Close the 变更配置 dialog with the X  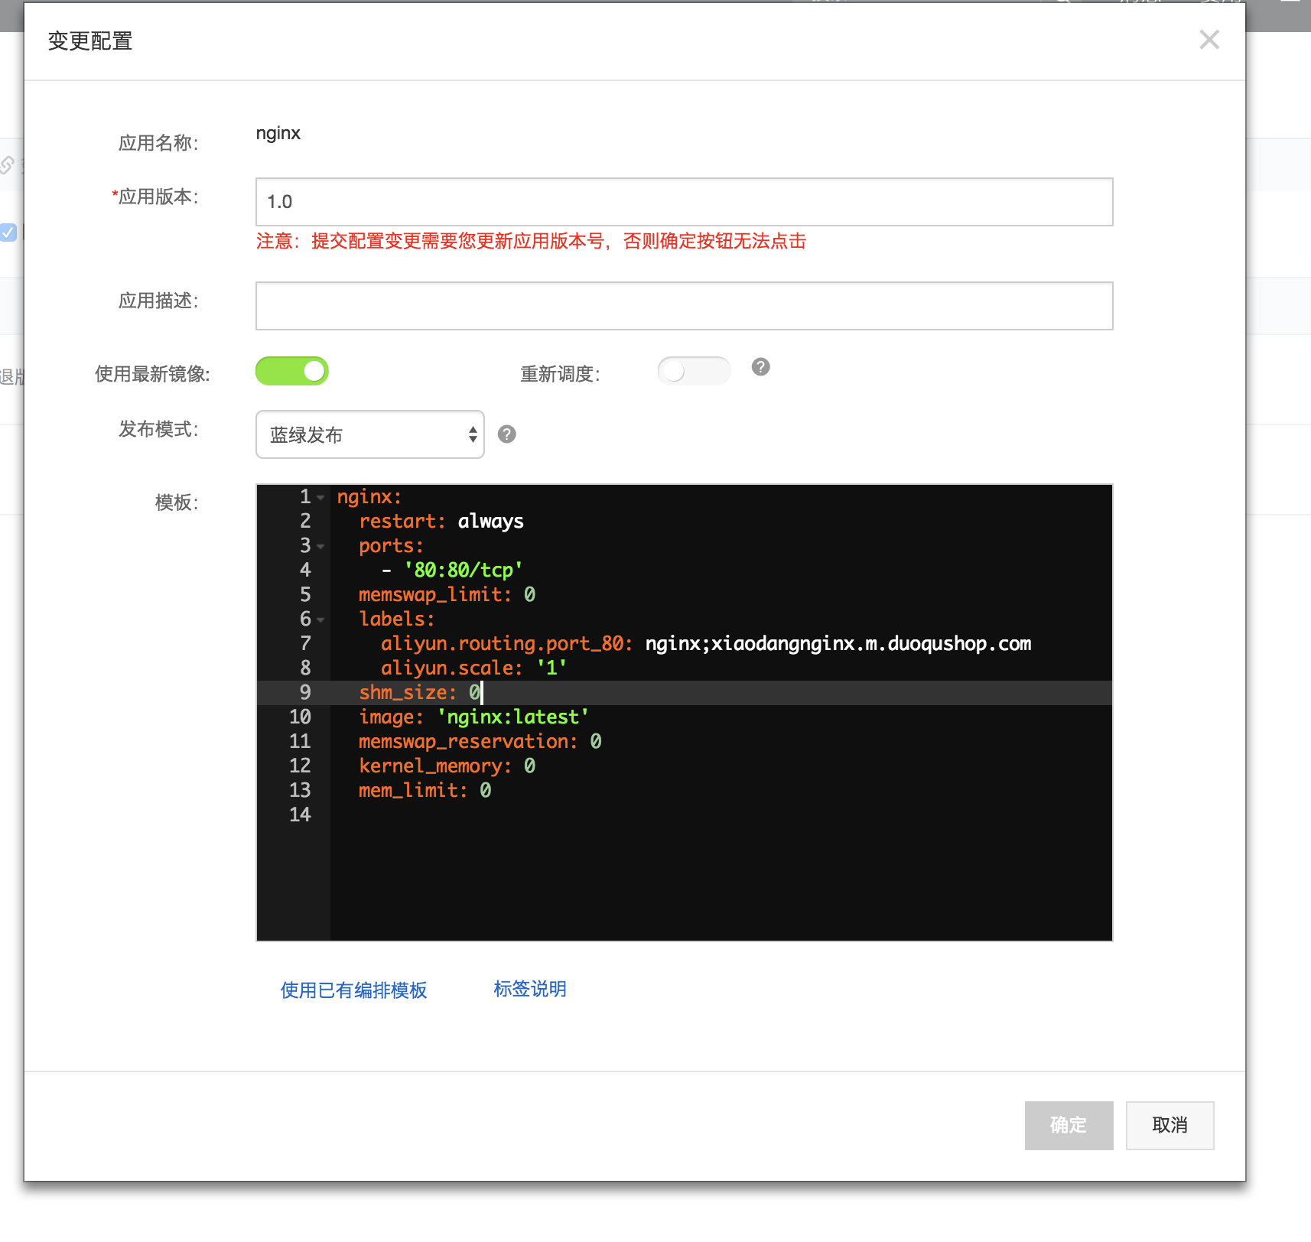click(x=1209, y=40)
